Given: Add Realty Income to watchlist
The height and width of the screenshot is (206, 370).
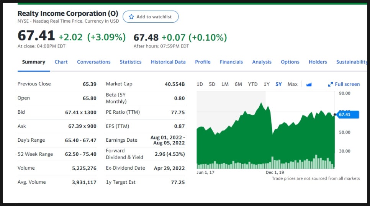Looking at the screenshot, I should click(151, 17).
